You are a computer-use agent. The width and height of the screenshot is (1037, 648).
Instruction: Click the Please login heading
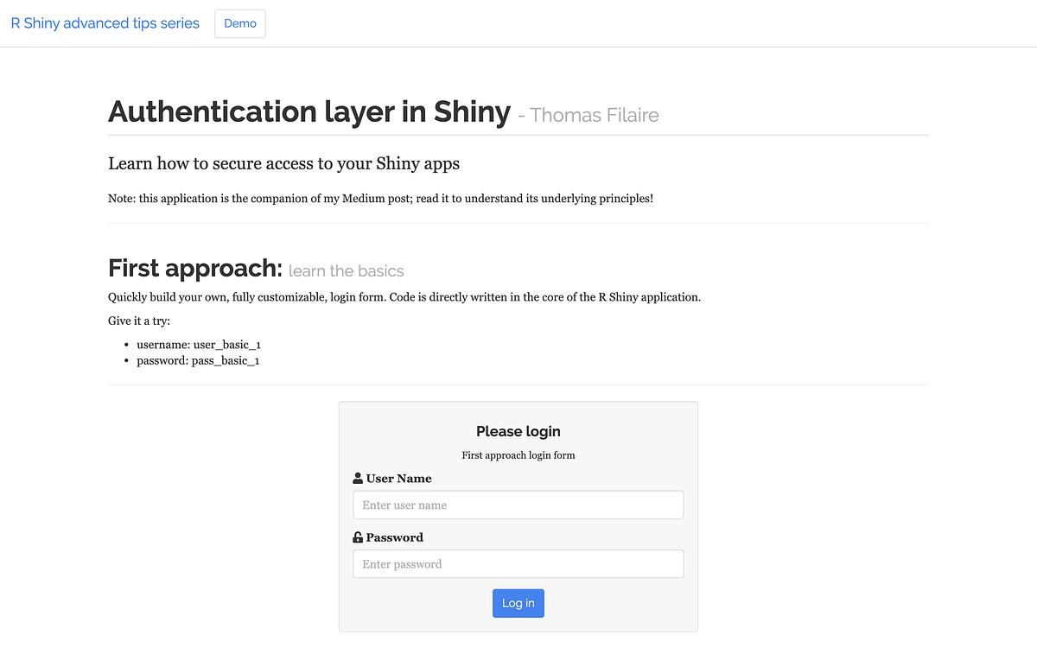[518, 431]
